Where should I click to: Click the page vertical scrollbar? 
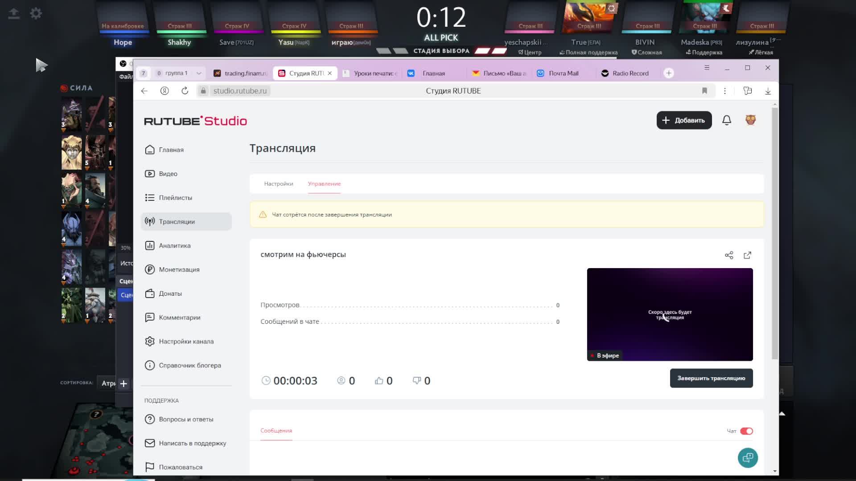pyautogui.click(x=775, y=232)
